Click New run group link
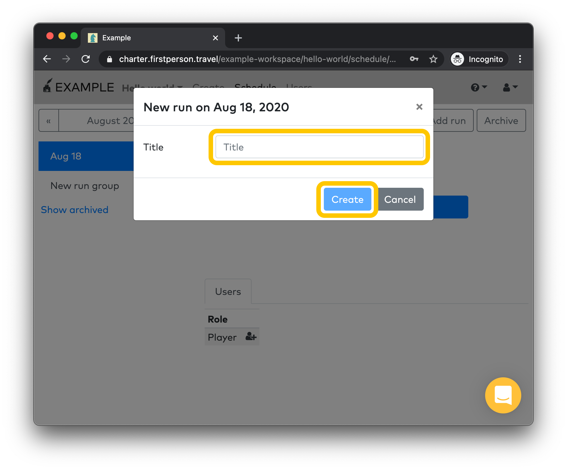This screenshot has height=470, width=567. pos(85,186)
